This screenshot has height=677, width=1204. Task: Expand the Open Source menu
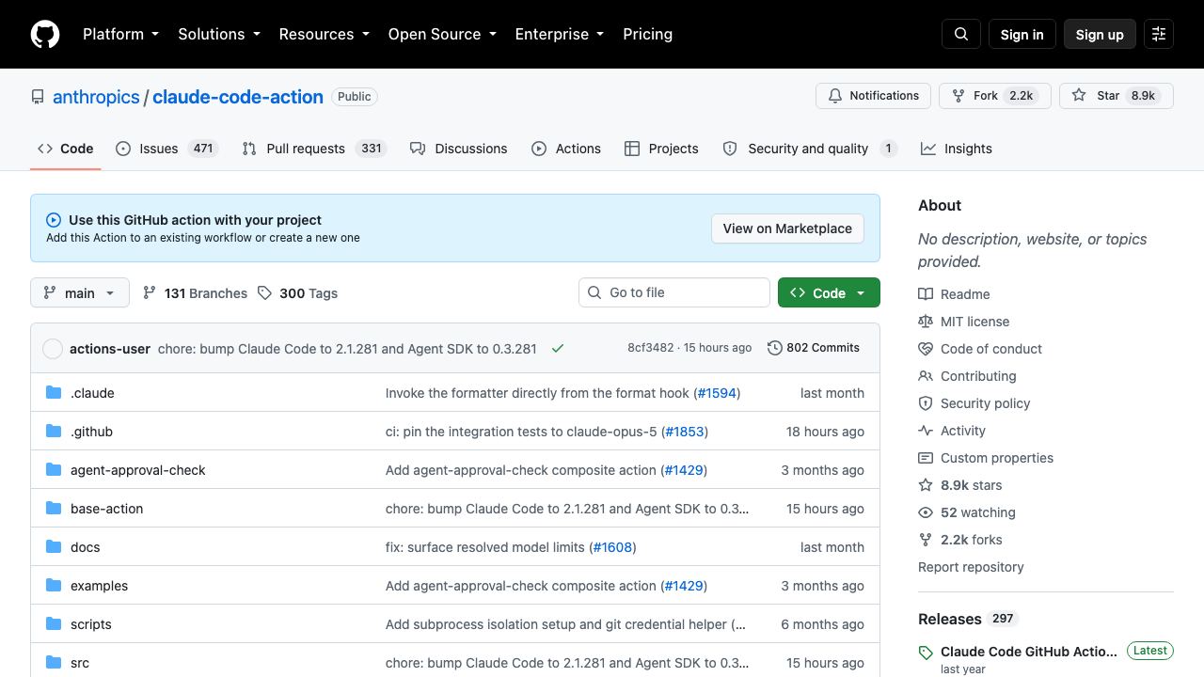[442, 34]
